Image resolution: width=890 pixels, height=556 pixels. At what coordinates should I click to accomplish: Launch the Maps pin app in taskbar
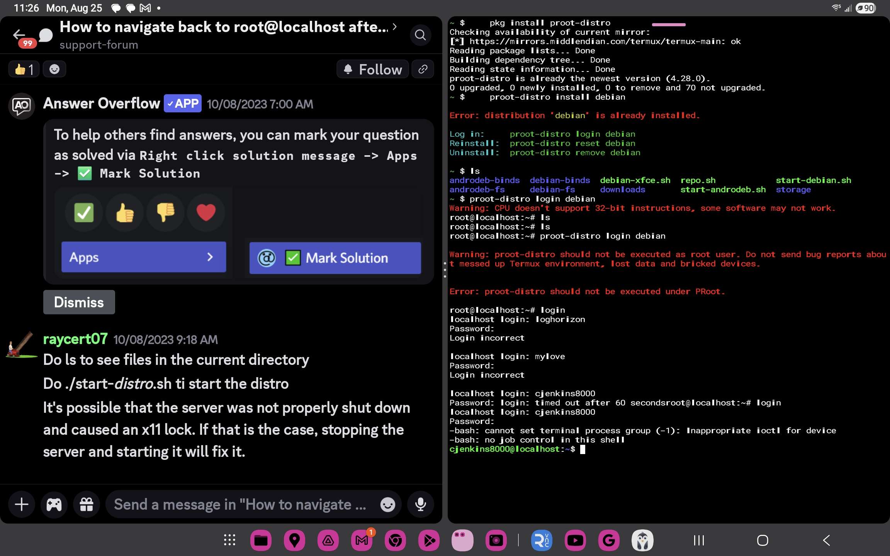click(294, 540)
